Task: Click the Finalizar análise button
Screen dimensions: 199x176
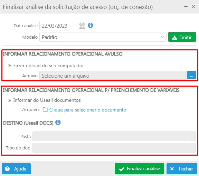Action: coord(139,169)
